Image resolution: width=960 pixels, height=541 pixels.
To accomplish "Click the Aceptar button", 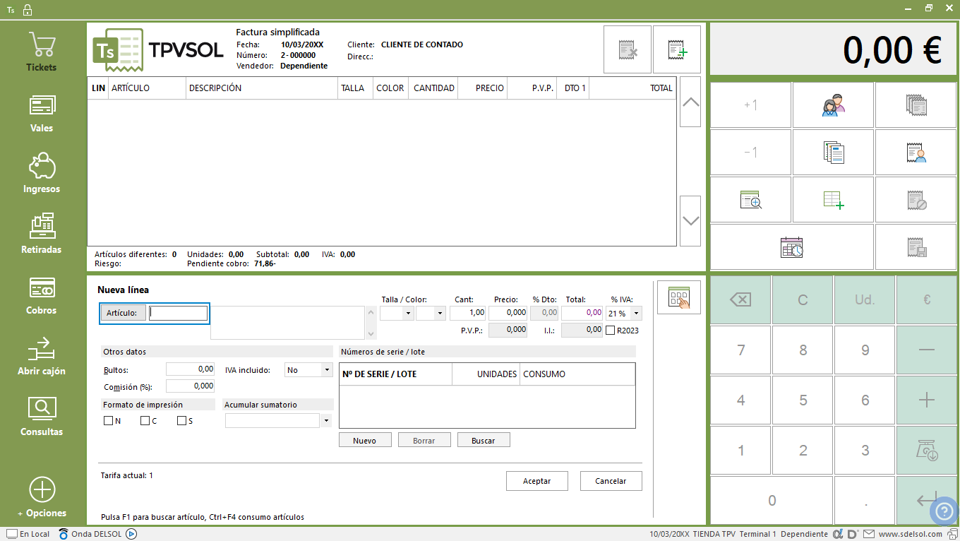I will [537, 481].
